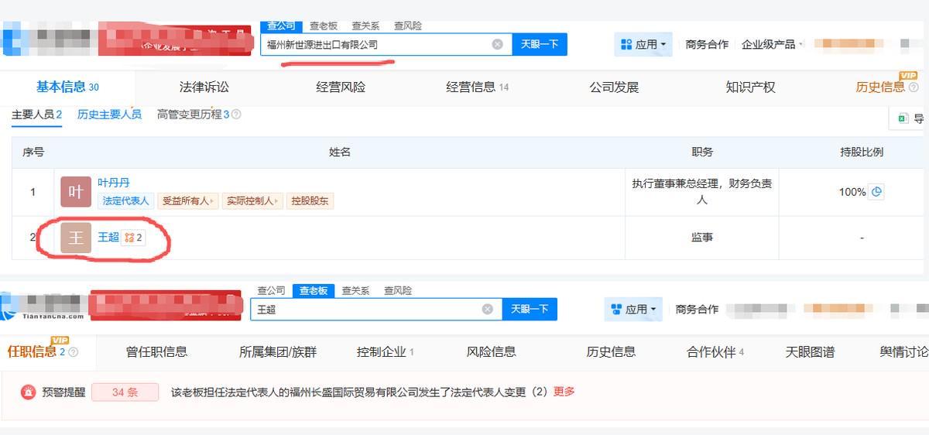Image resolution: width=929 pixels, height=435 pixels.
Task: Click the help icon beside 任职信息
Action: click(x=74, y=353)
